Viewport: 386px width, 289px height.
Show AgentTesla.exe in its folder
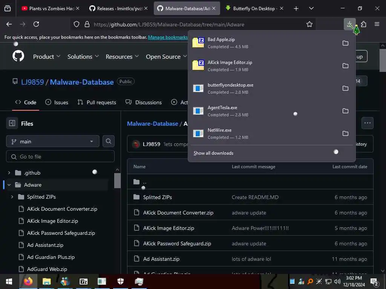coord(345,111)
